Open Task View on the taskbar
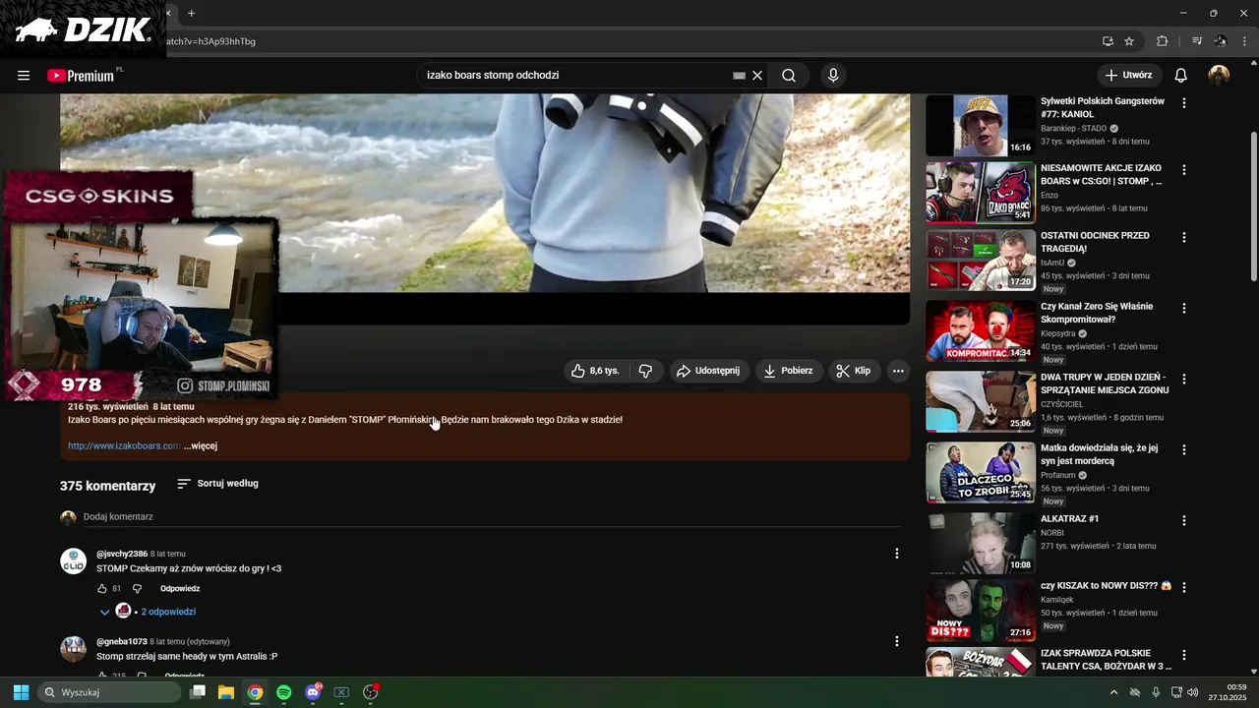The image size is (1259, 708). [198, 692]
